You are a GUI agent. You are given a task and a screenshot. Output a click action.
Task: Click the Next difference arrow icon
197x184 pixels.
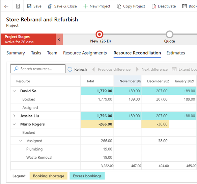pyautogui.click(x=137, y=69)
